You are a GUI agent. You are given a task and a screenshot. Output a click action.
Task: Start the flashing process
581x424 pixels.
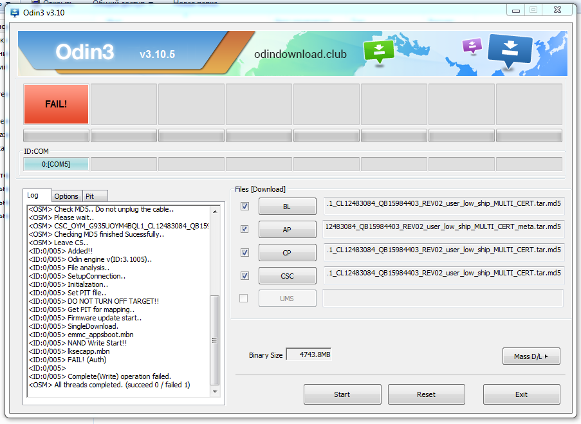coord(342,394)
